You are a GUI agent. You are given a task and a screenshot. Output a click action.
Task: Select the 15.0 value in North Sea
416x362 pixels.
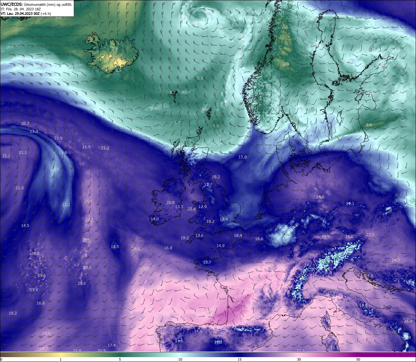tap(242, 157)
